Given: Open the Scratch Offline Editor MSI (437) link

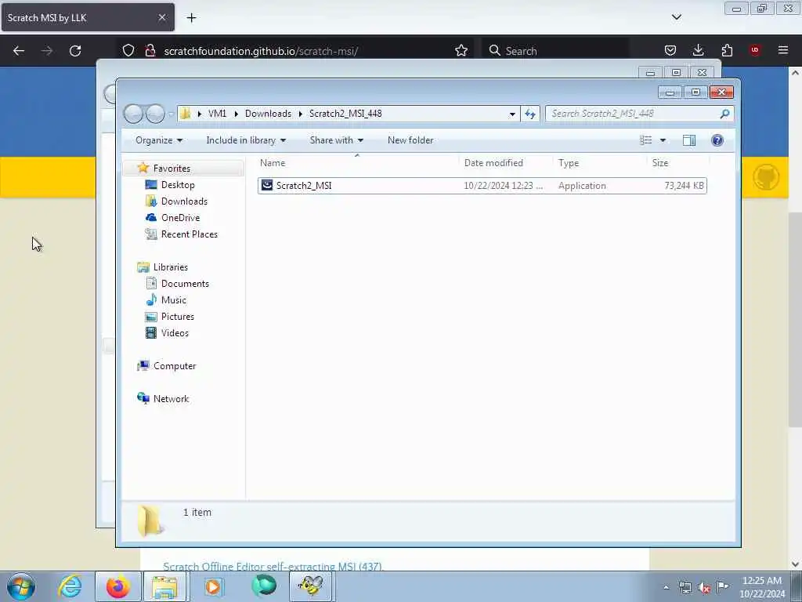Looking at the screenshot, I should pyautogui.click(x=273, y=566).
